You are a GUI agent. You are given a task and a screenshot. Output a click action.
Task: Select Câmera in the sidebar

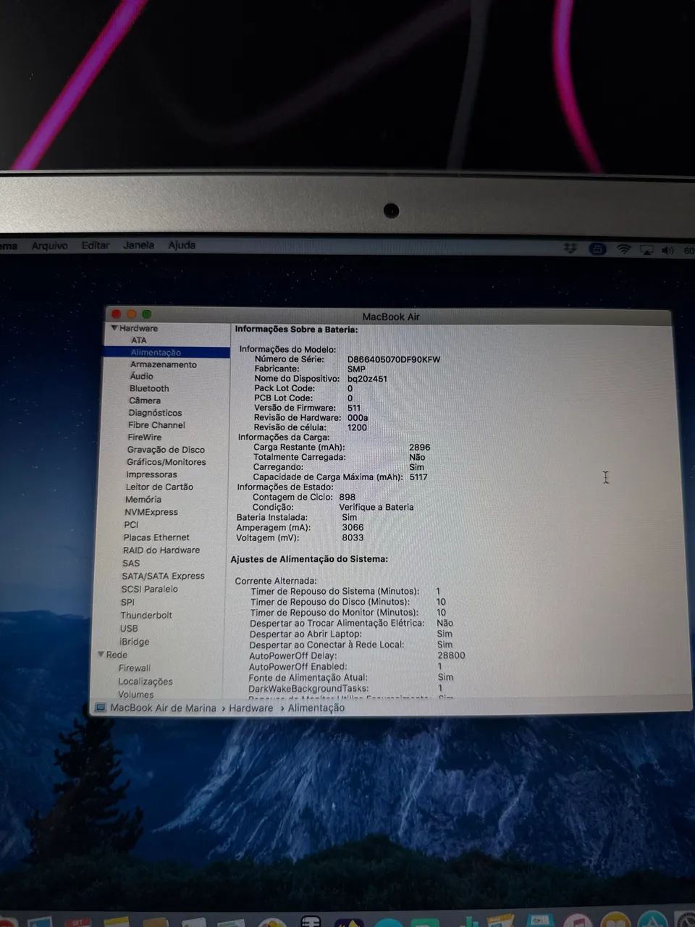coord(145,400)
